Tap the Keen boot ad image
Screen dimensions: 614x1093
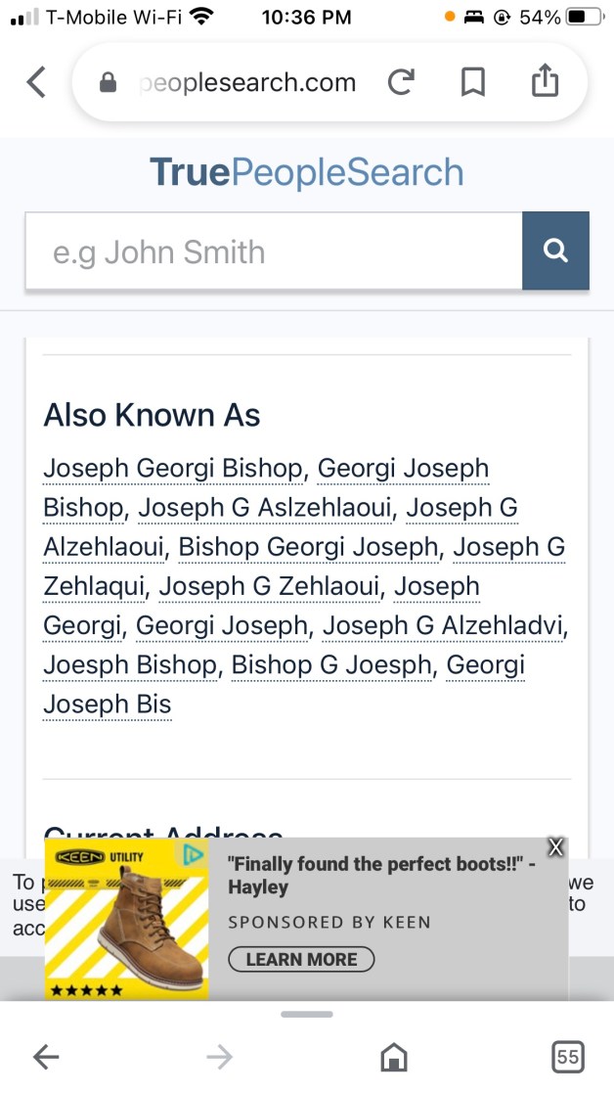click(x=126, y=920)
